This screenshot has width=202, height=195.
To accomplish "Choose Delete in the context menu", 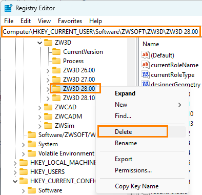I will coord(143,132).
